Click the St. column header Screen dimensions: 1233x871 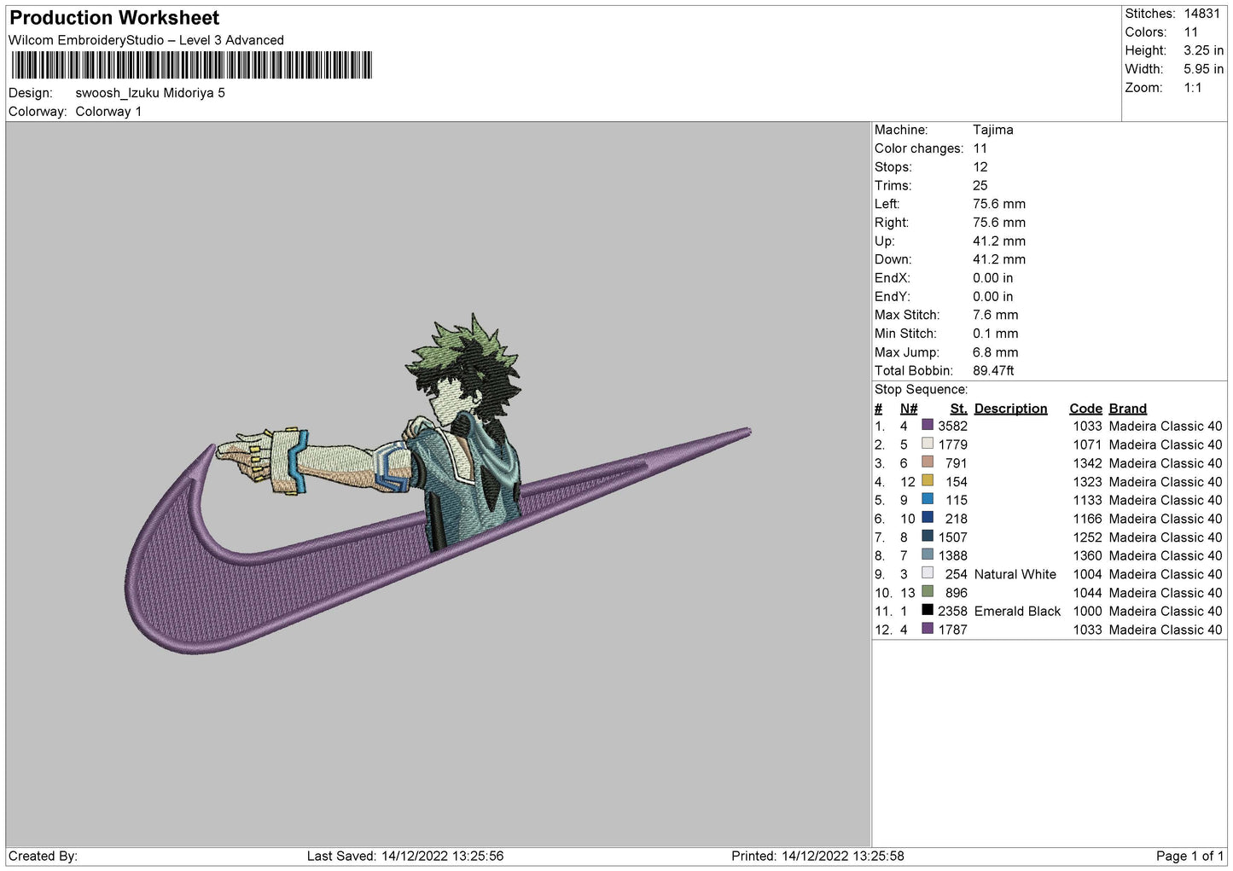(x=958, y=409)
